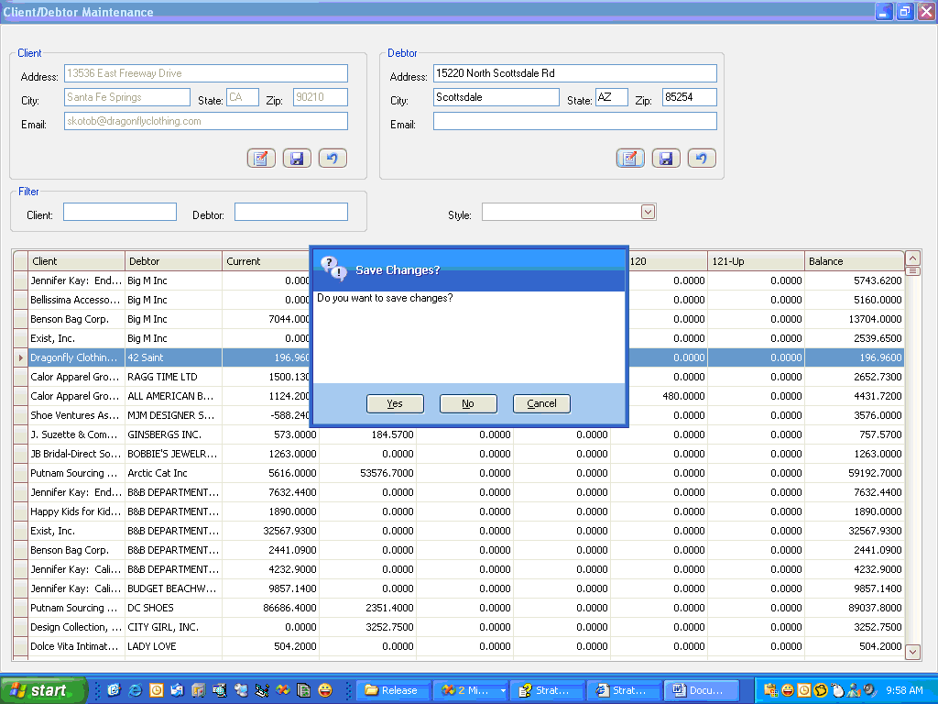Screen dimensions: 938x704
Task: Click the Client panel edit icon
Action: tap(261, 159)
